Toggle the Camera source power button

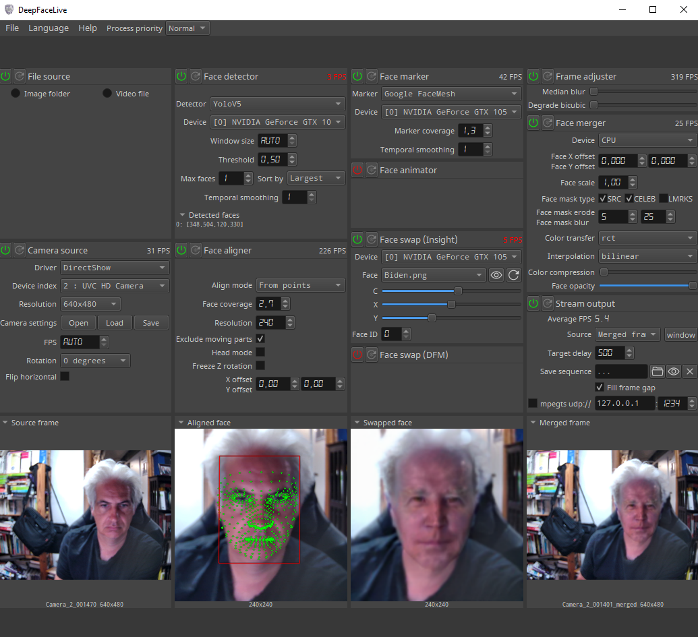point(6,250)
